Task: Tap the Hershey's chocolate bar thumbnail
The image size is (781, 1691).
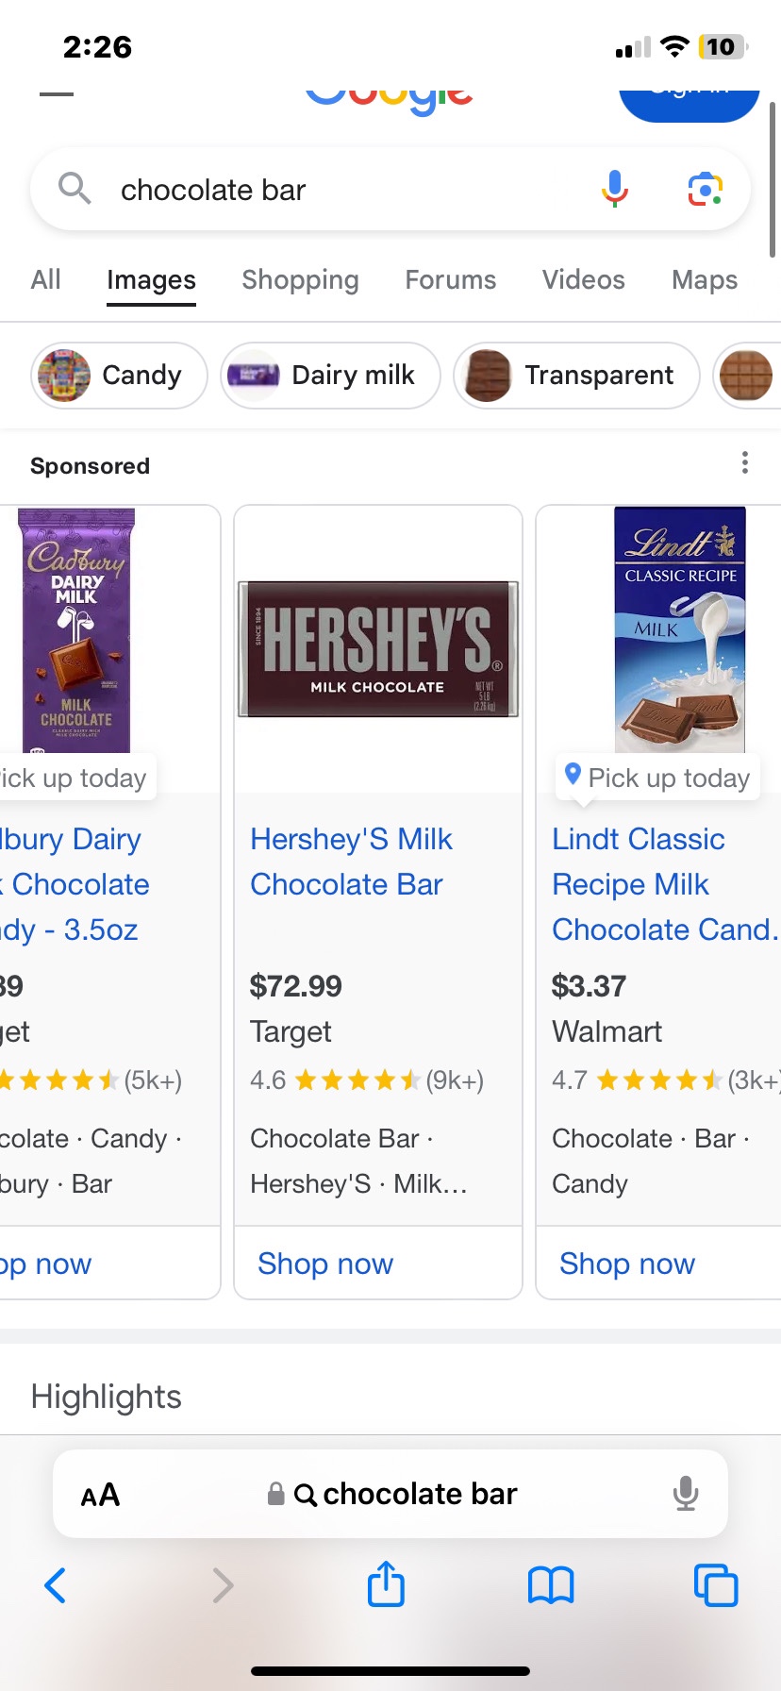Action: [x=377, y=649]
